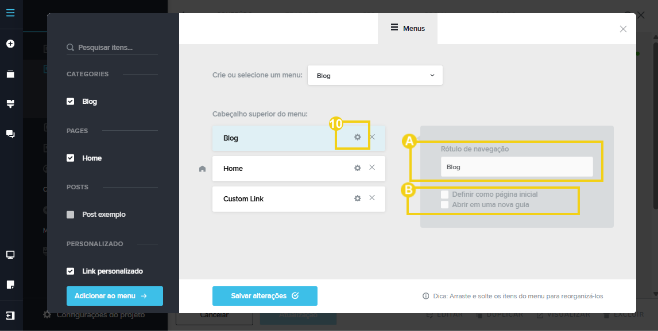Click the Rótulo de navegação text field
The width and height of the screenshot is (658, 331).
point(517,166)
